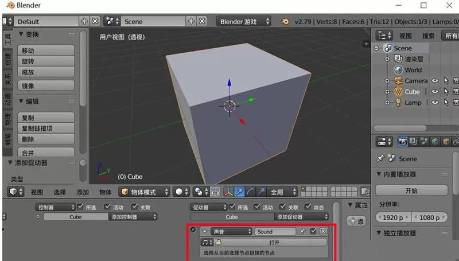Switch to the Scene properties tab
The height and width of the screenshot is (261, 459).
tap(424, 142)
